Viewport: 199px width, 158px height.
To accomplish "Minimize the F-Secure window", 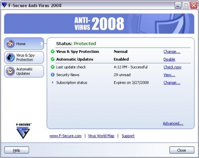I will (178, 5).
